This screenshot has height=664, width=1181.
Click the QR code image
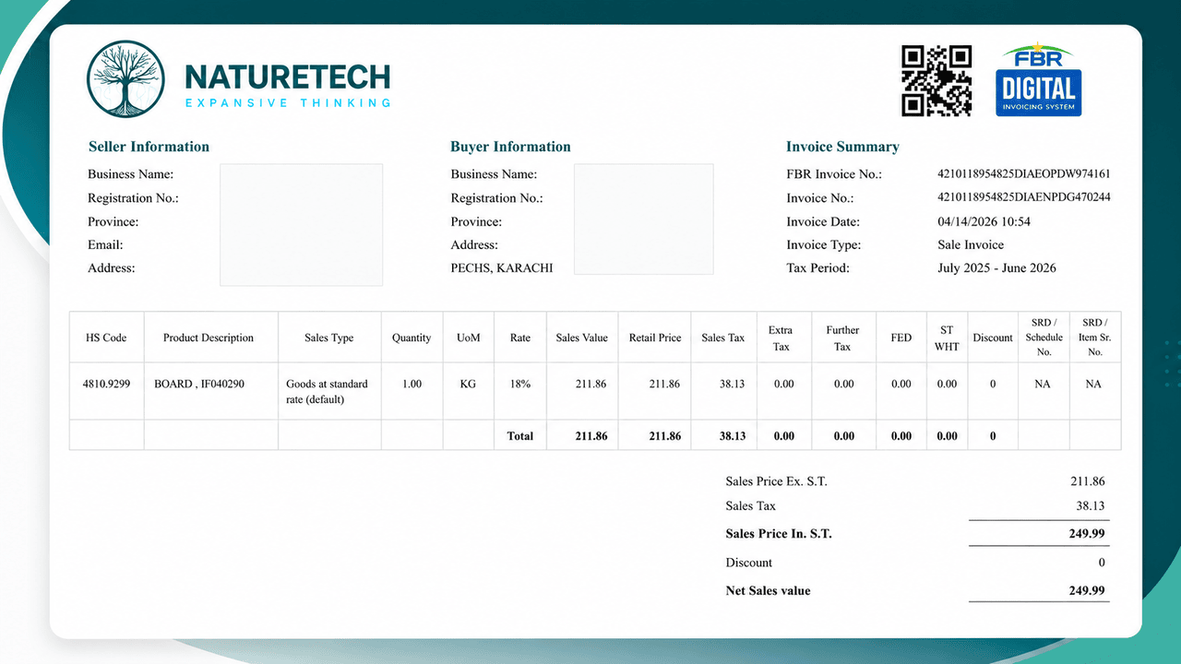coord(936,80)
